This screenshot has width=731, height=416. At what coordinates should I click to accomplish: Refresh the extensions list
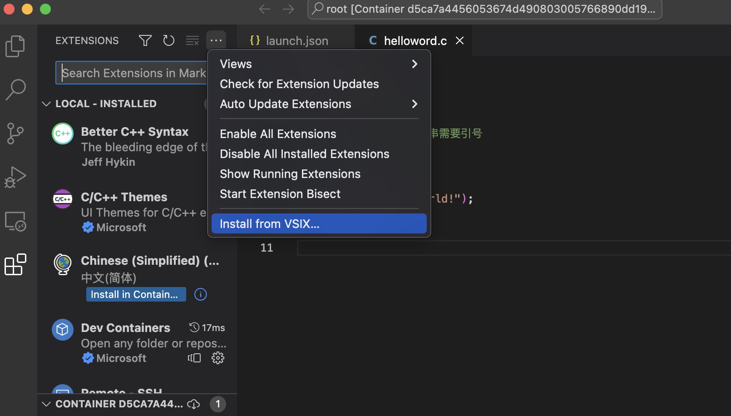pyautogui.click(x=169, y=41)
